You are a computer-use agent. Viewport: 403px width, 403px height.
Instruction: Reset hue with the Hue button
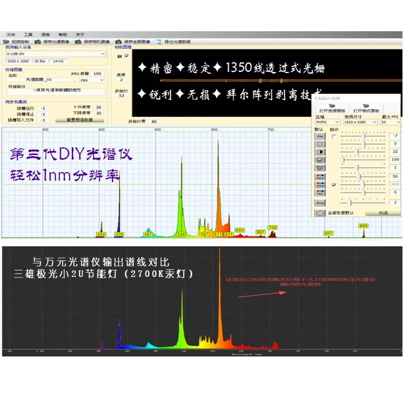tap(320, 193)
